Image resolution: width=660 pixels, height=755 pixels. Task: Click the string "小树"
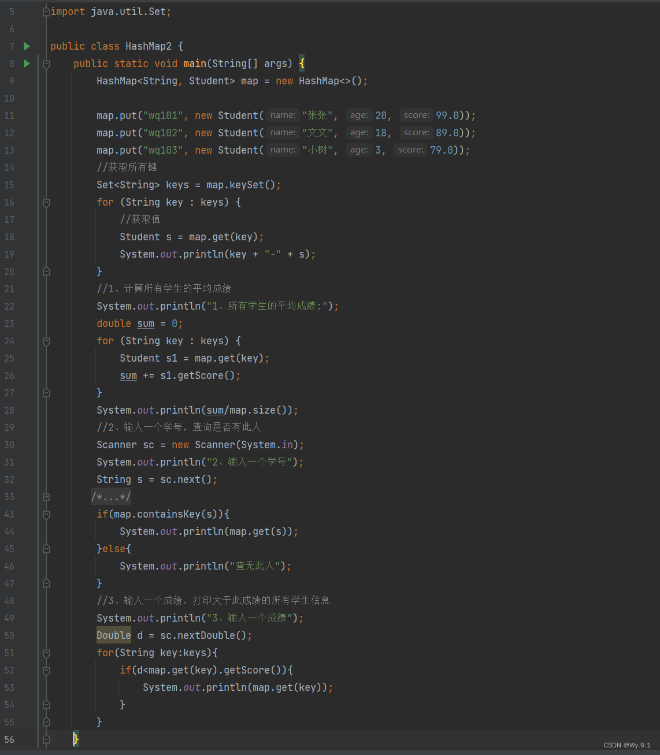click(x=317, y=150)
